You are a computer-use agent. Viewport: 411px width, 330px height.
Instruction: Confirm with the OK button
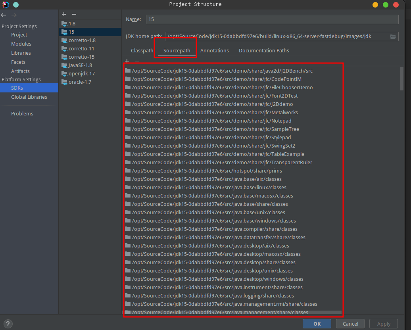317,324
